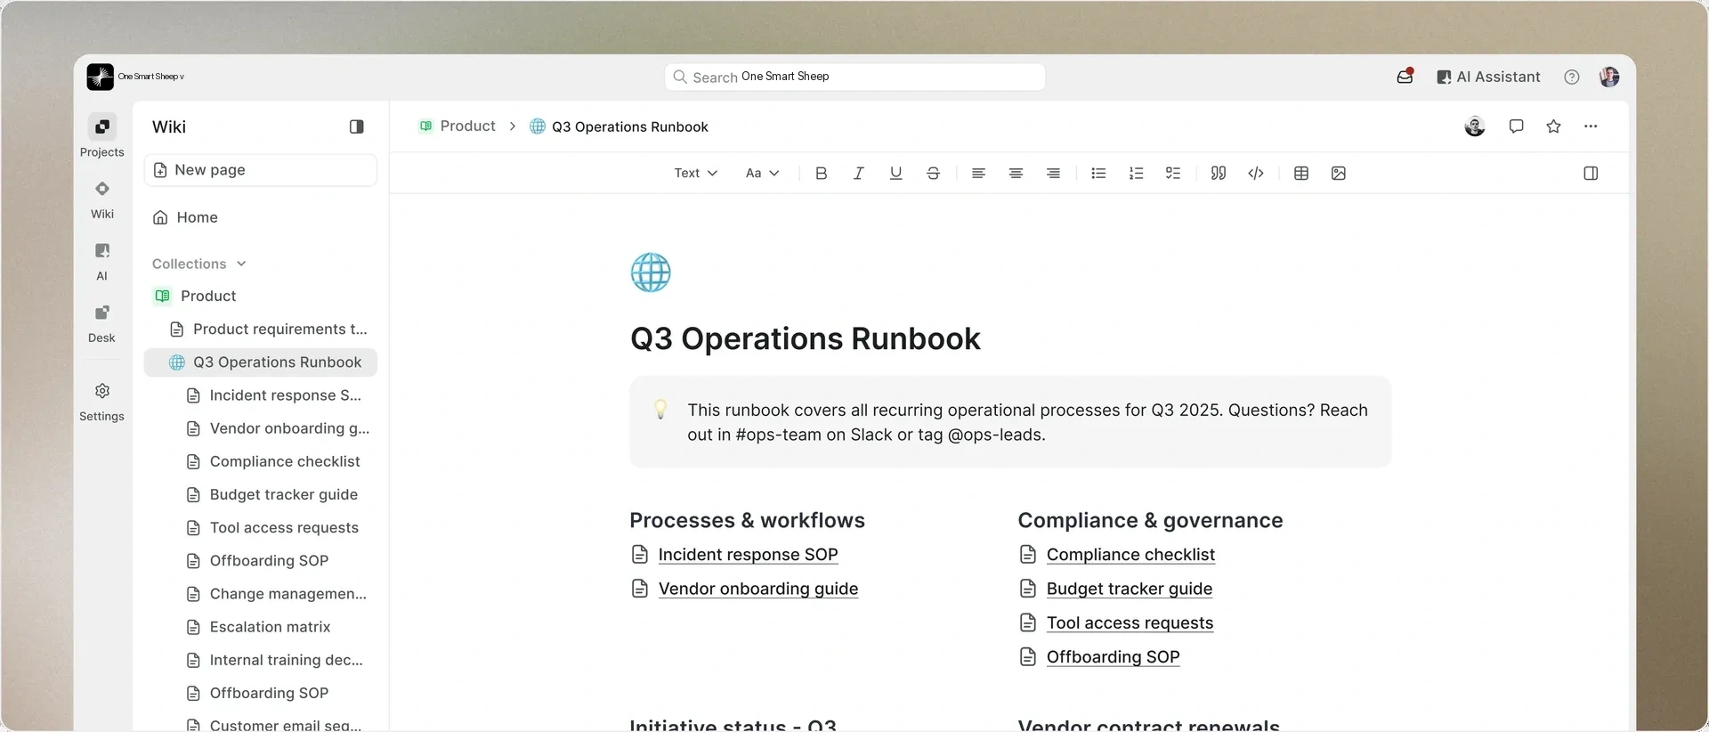Open Settings in the left rail
This screenshot has width=1709, height=732.
101,402
